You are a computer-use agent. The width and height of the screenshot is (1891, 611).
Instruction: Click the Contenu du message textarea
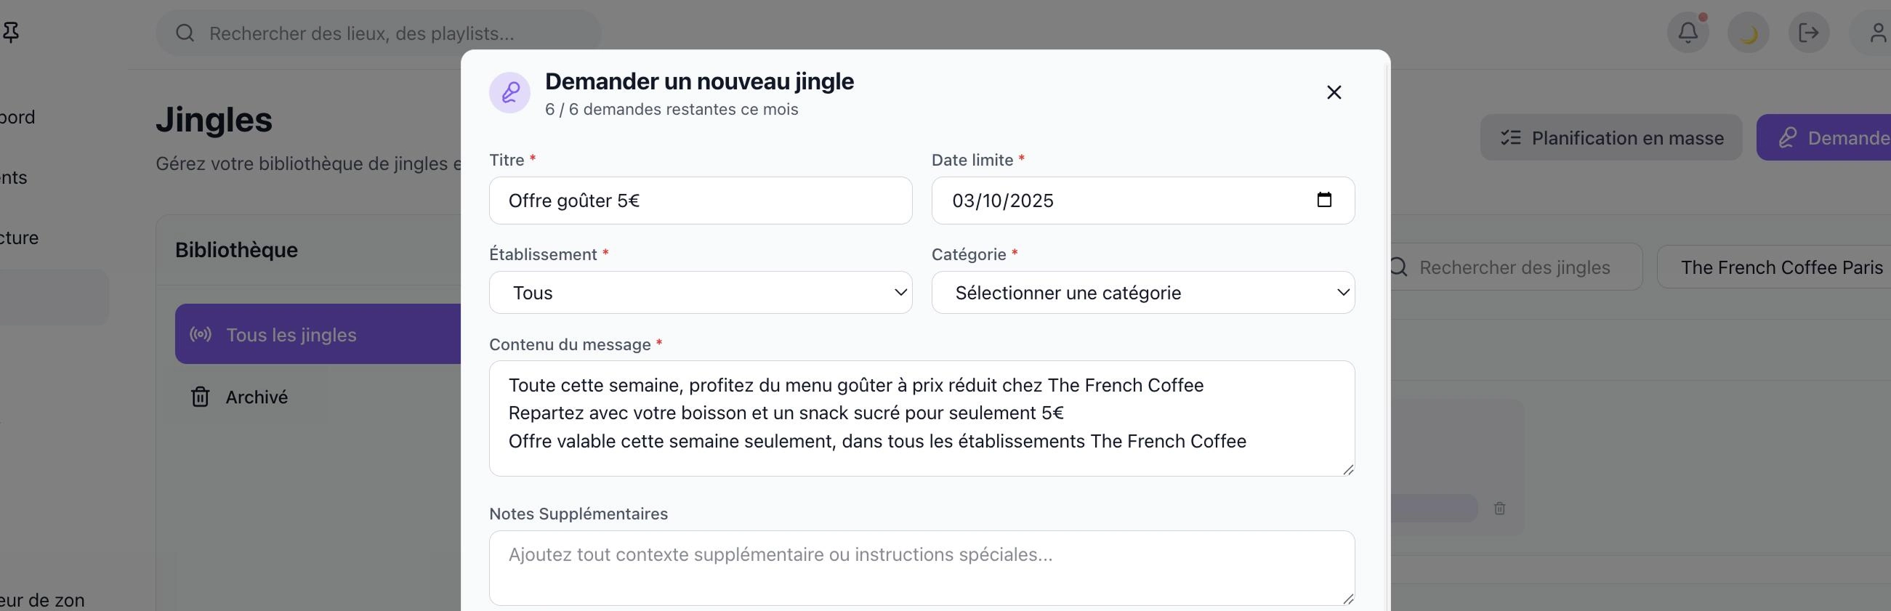pos(922,418)
